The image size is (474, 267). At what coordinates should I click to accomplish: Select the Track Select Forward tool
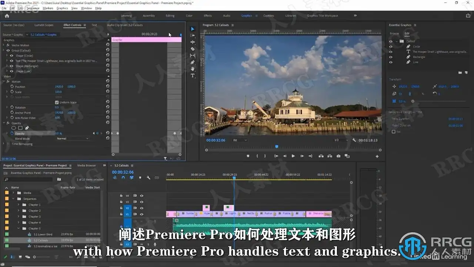193,36
